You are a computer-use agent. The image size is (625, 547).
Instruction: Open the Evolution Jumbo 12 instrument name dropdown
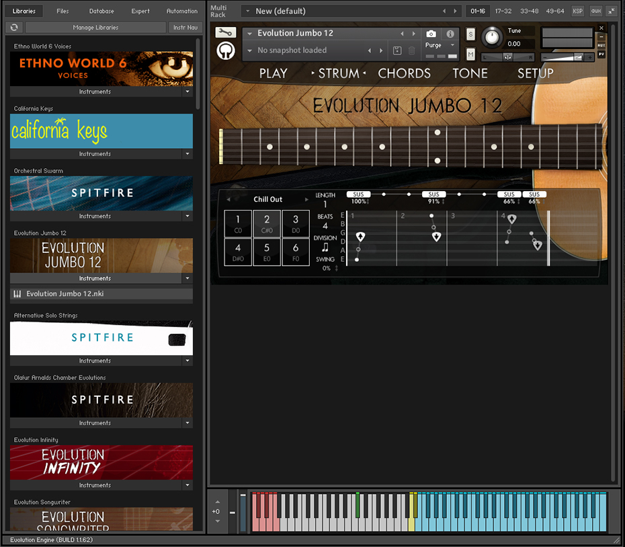click(250, 34)
